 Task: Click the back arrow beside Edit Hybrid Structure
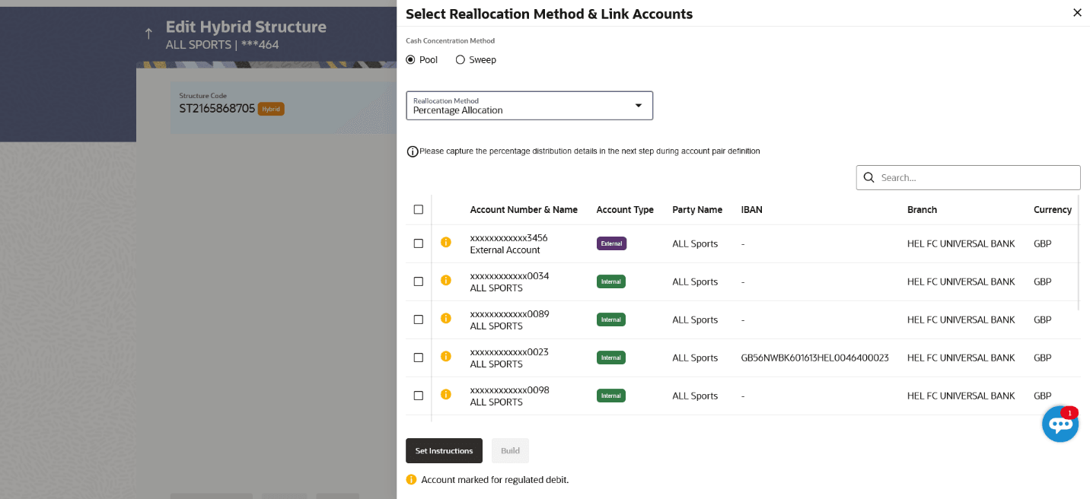coord(148,34)
